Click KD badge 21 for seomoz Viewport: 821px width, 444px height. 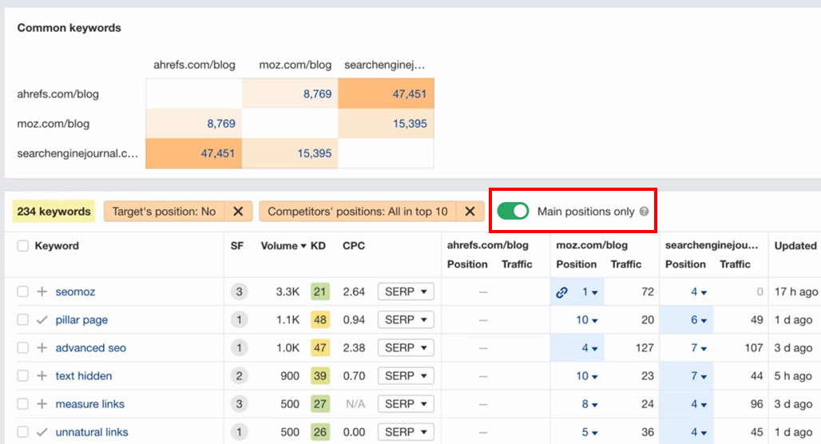(x=320, y=291)
